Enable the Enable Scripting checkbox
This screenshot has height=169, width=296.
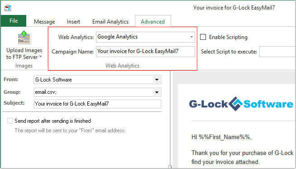[203, 37]
